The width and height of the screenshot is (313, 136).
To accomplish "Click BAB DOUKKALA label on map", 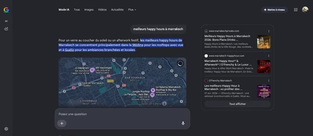I will pyautogui.click(x=135, y=77).
